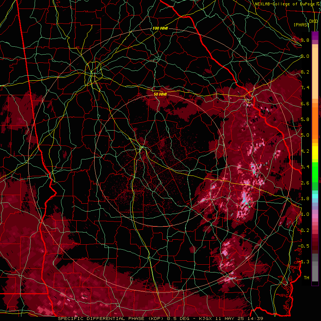Select the 5.8 legend value
Viewport: 321px width, 321px height.
(x=305, y=119)
